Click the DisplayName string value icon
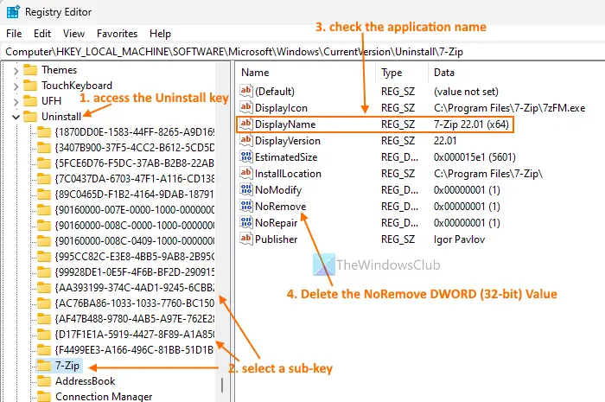The height and width of the screenshot is (402, 605). click(x=246, y=124)
